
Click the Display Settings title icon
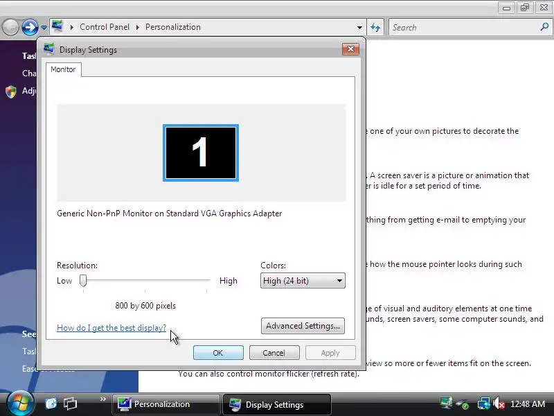tap(48, 49)
